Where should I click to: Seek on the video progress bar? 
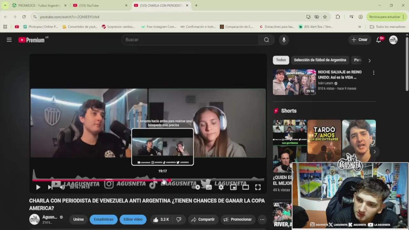tap(148, 180)
